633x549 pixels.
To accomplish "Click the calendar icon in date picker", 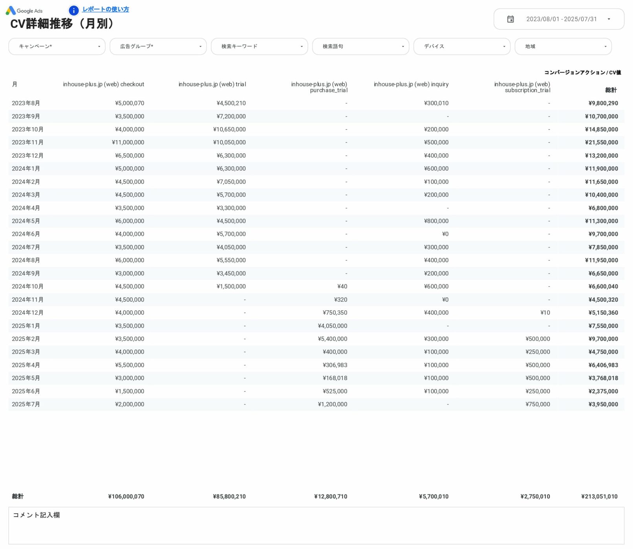I will tap(510, 19).
